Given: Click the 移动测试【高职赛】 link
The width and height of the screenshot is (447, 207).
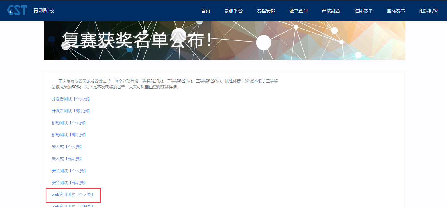Looking at the screenshot, I should [69, 135].
